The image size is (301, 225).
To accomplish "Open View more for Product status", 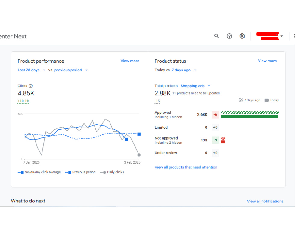I will coord(267,61).
